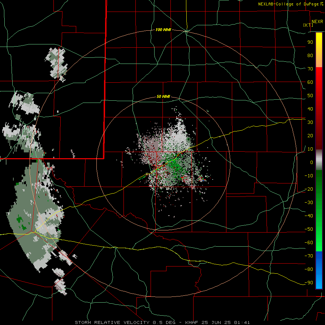Click the [KT] units label
This screenshot has height=325, width=325.
pyautogui.click(x=308, y=25)
